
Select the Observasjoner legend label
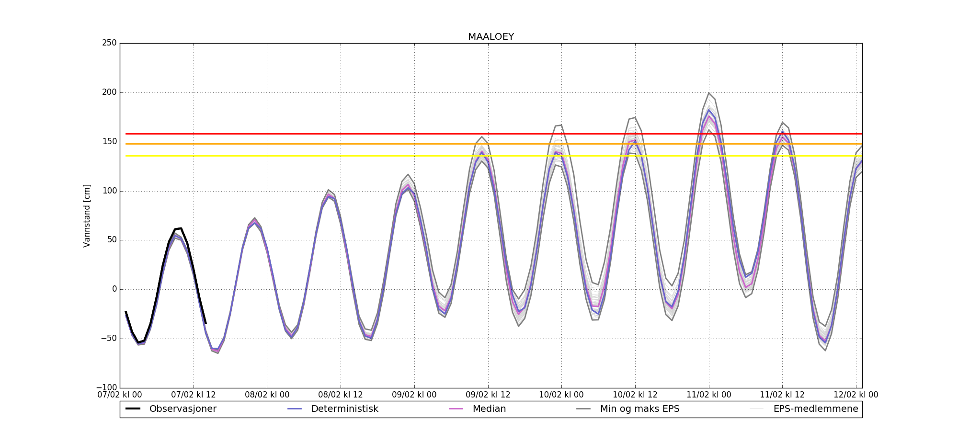point(183,409)
